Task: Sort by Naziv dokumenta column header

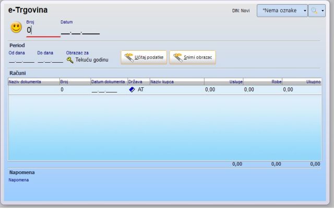Action: 33,82
